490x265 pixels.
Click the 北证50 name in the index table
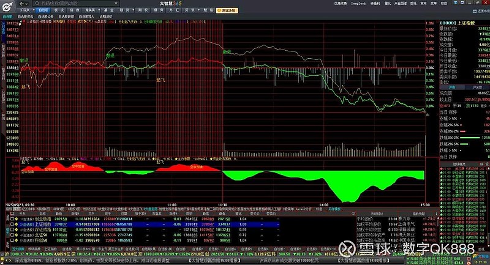(x=41, y=235)
